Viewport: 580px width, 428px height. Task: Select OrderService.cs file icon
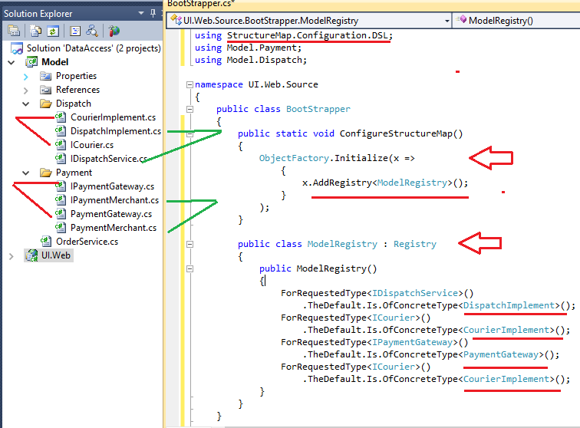coord(46,241)
